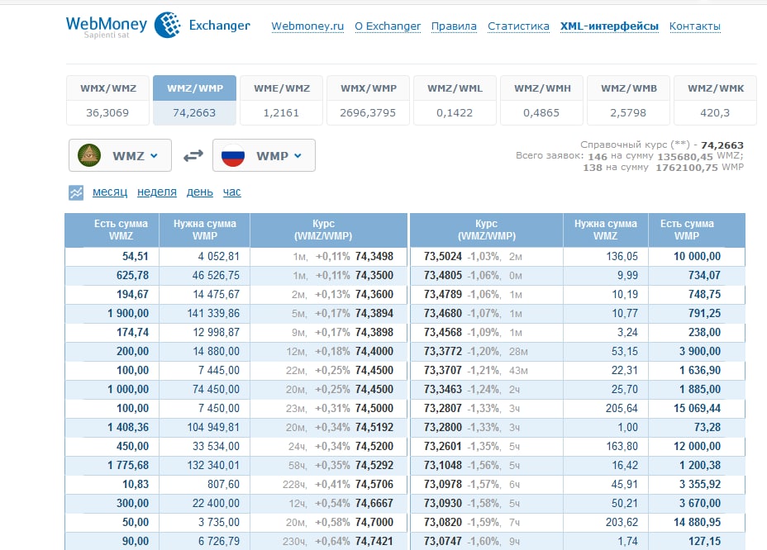
Task: Select the order offering 14 880,95 WMP
Action: coord(578,523)
